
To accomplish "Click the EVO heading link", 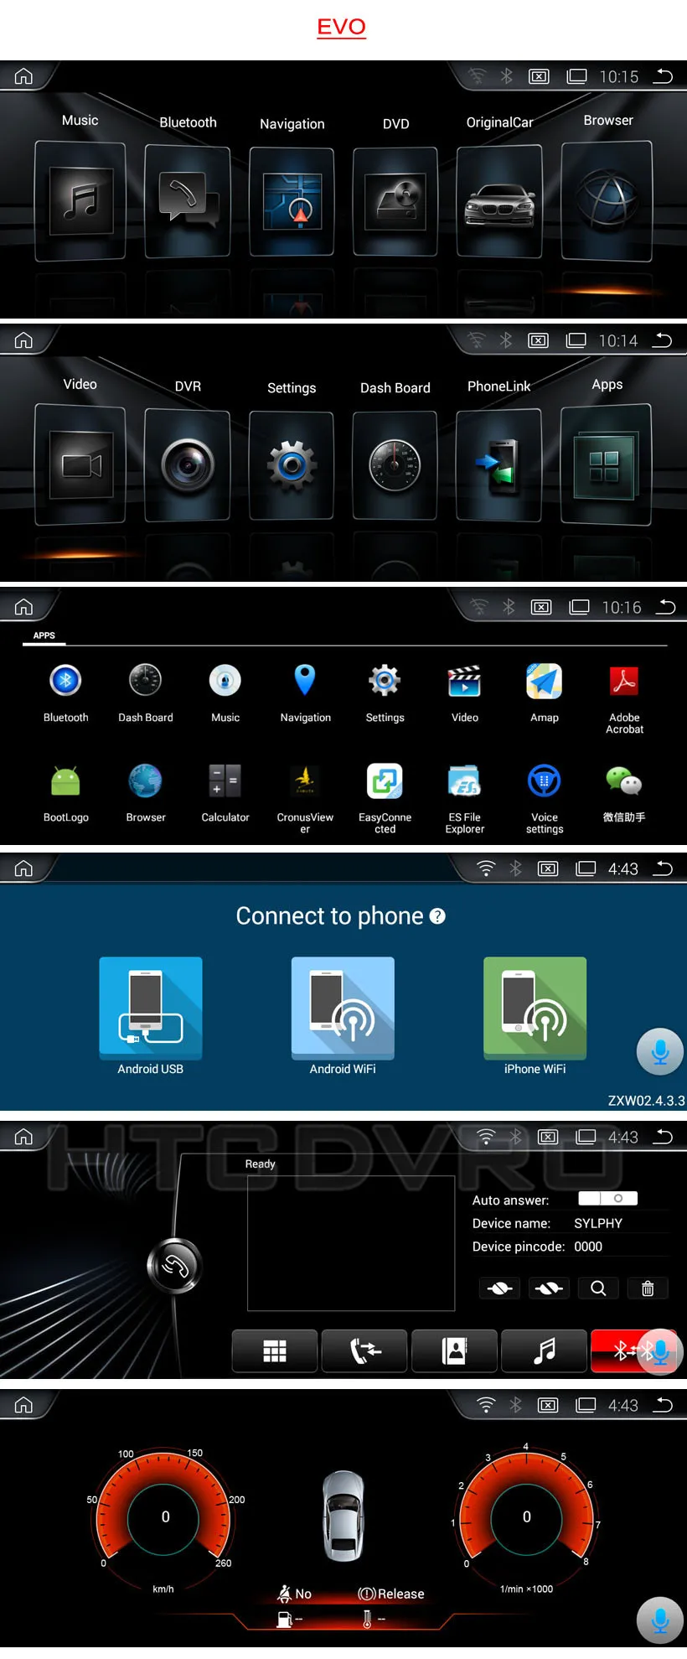I will (x=341, y=27).
